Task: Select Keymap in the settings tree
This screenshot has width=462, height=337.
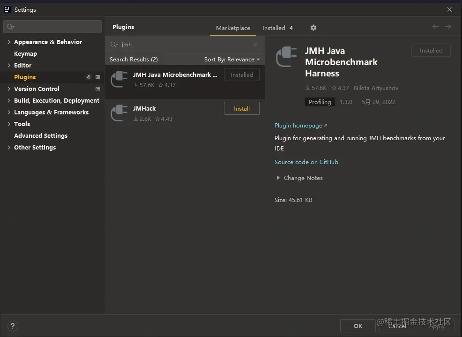Action: (x=26, y=53)
